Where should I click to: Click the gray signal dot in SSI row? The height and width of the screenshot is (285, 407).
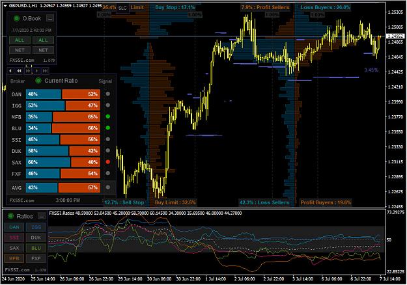point(107,139)
